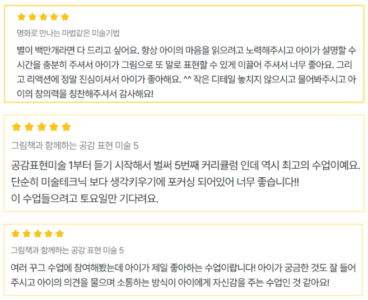Select the second star in the middle review

(x=29, y=127)
